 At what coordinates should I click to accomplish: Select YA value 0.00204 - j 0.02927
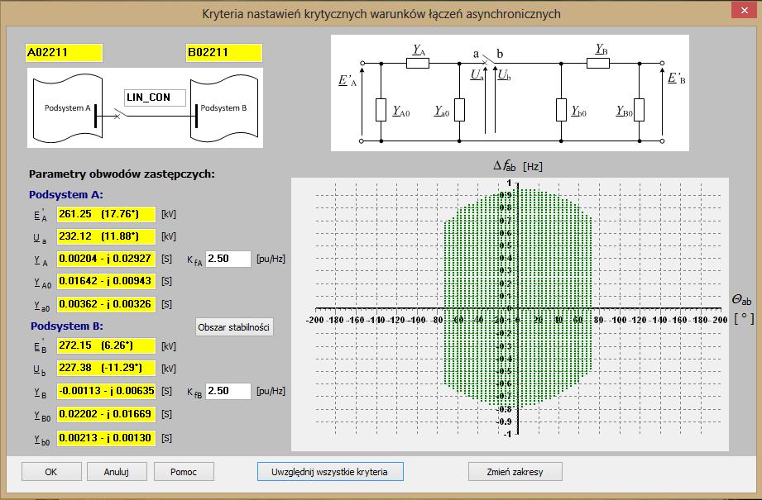coord(106,259)
